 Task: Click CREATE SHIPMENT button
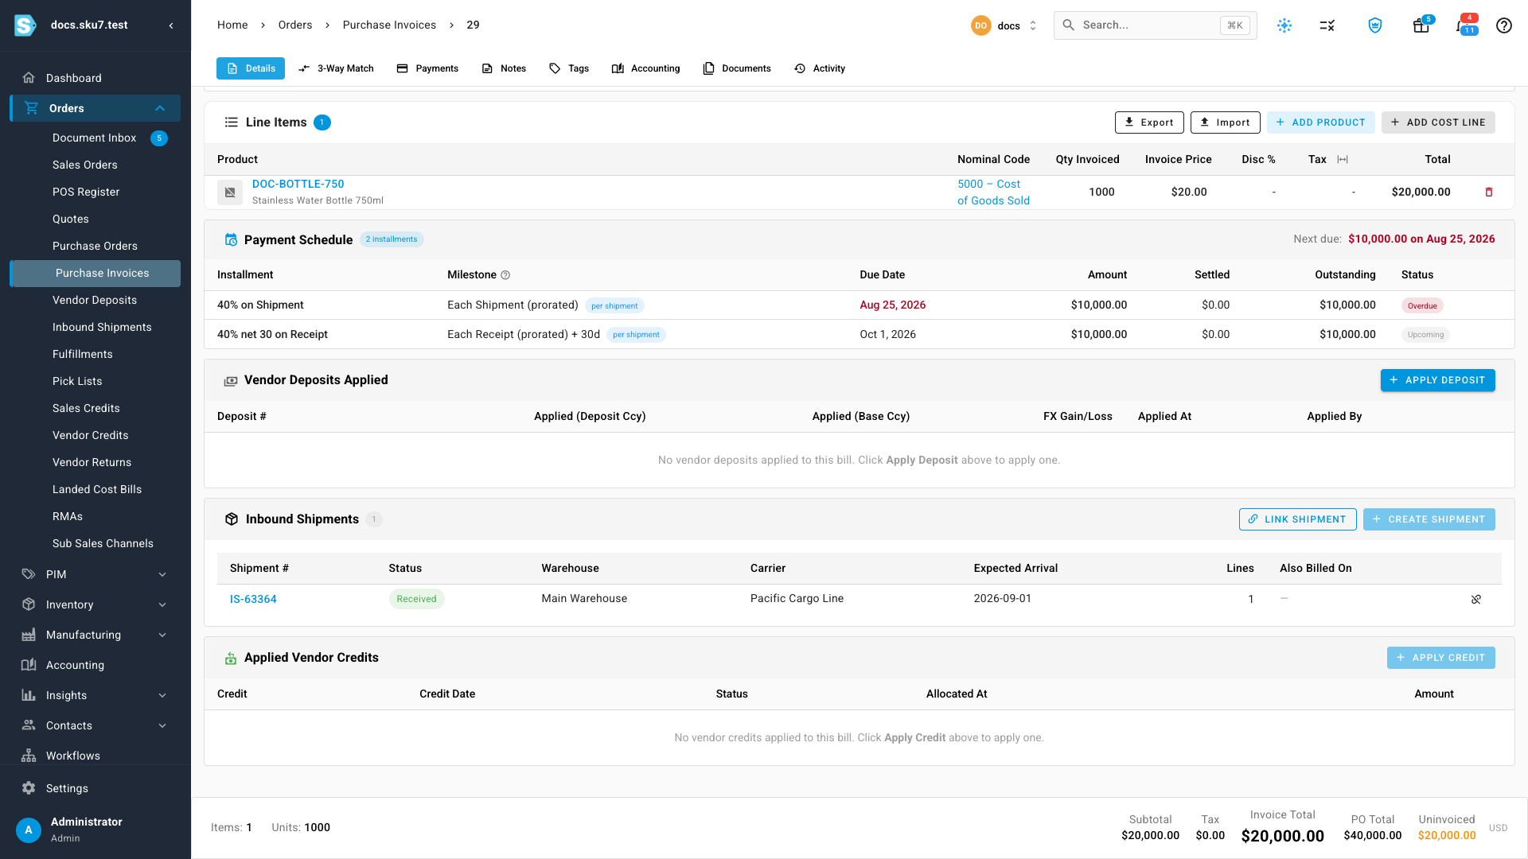1429,519
